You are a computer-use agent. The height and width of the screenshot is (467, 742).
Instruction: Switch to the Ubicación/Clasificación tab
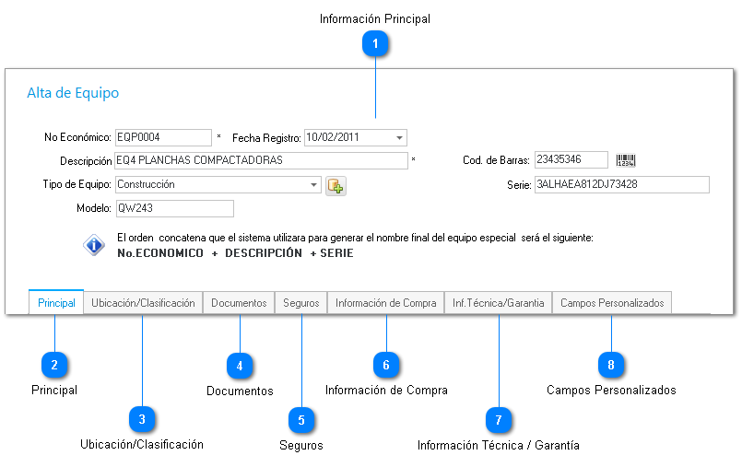point(143,303)
